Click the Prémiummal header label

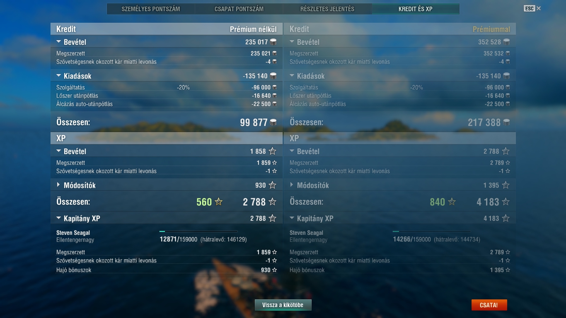491,29
